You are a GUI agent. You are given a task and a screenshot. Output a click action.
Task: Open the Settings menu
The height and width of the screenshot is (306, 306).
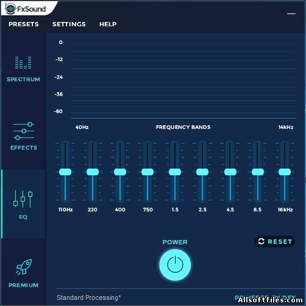pos(69,24)
